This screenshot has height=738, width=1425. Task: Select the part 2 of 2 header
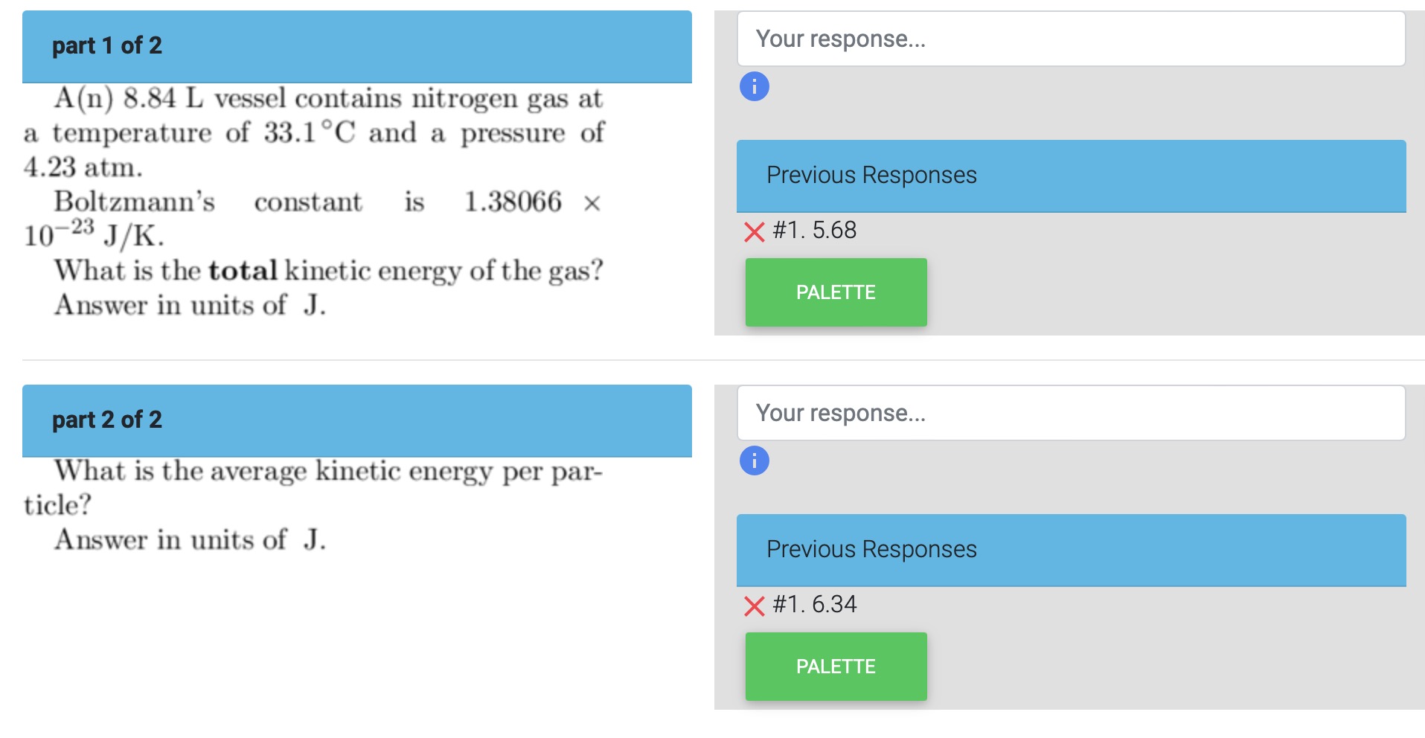[106, 420]
